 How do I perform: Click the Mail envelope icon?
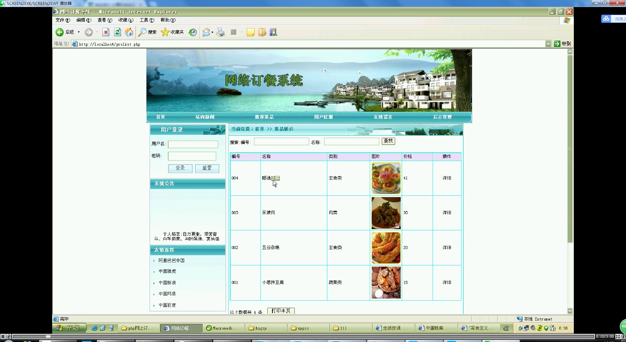click(x=206, y=32)
